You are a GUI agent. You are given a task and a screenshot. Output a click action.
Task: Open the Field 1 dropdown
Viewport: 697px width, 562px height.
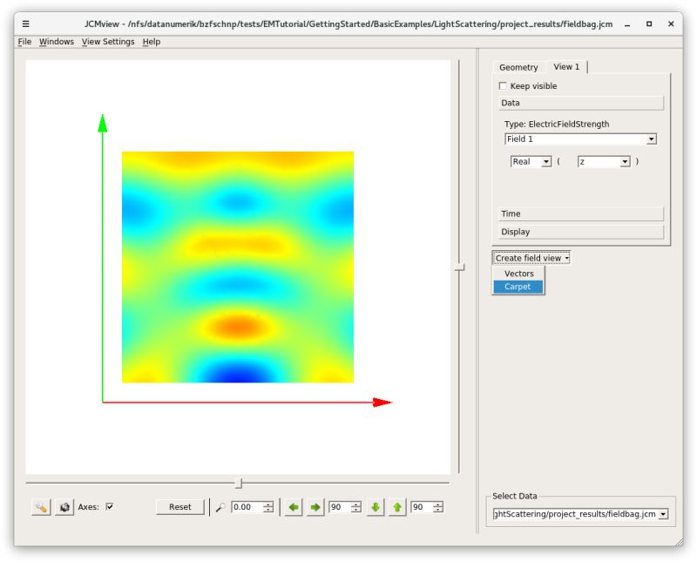[x=580, y=139]
